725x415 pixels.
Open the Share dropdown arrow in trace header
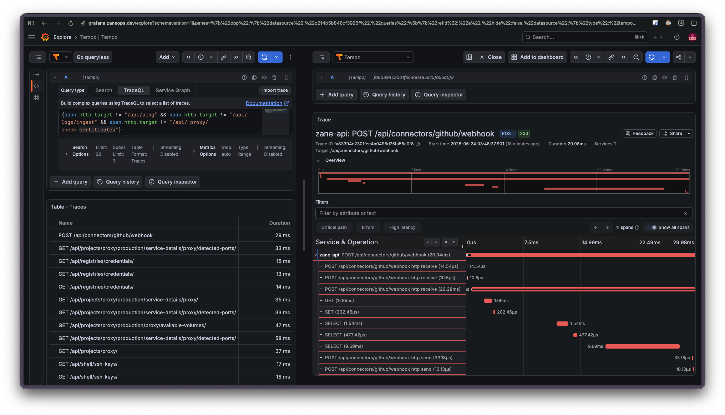tap(689, 134)
